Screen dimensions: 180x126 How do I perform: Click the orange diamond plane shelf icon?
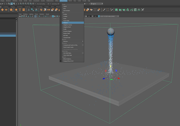(x=2, y=10)
